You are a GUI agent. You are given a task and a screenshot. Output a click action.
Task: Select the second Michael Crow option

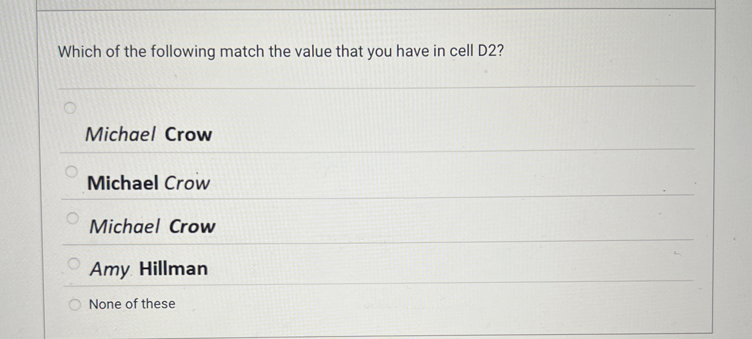click(x=72, y=172)
